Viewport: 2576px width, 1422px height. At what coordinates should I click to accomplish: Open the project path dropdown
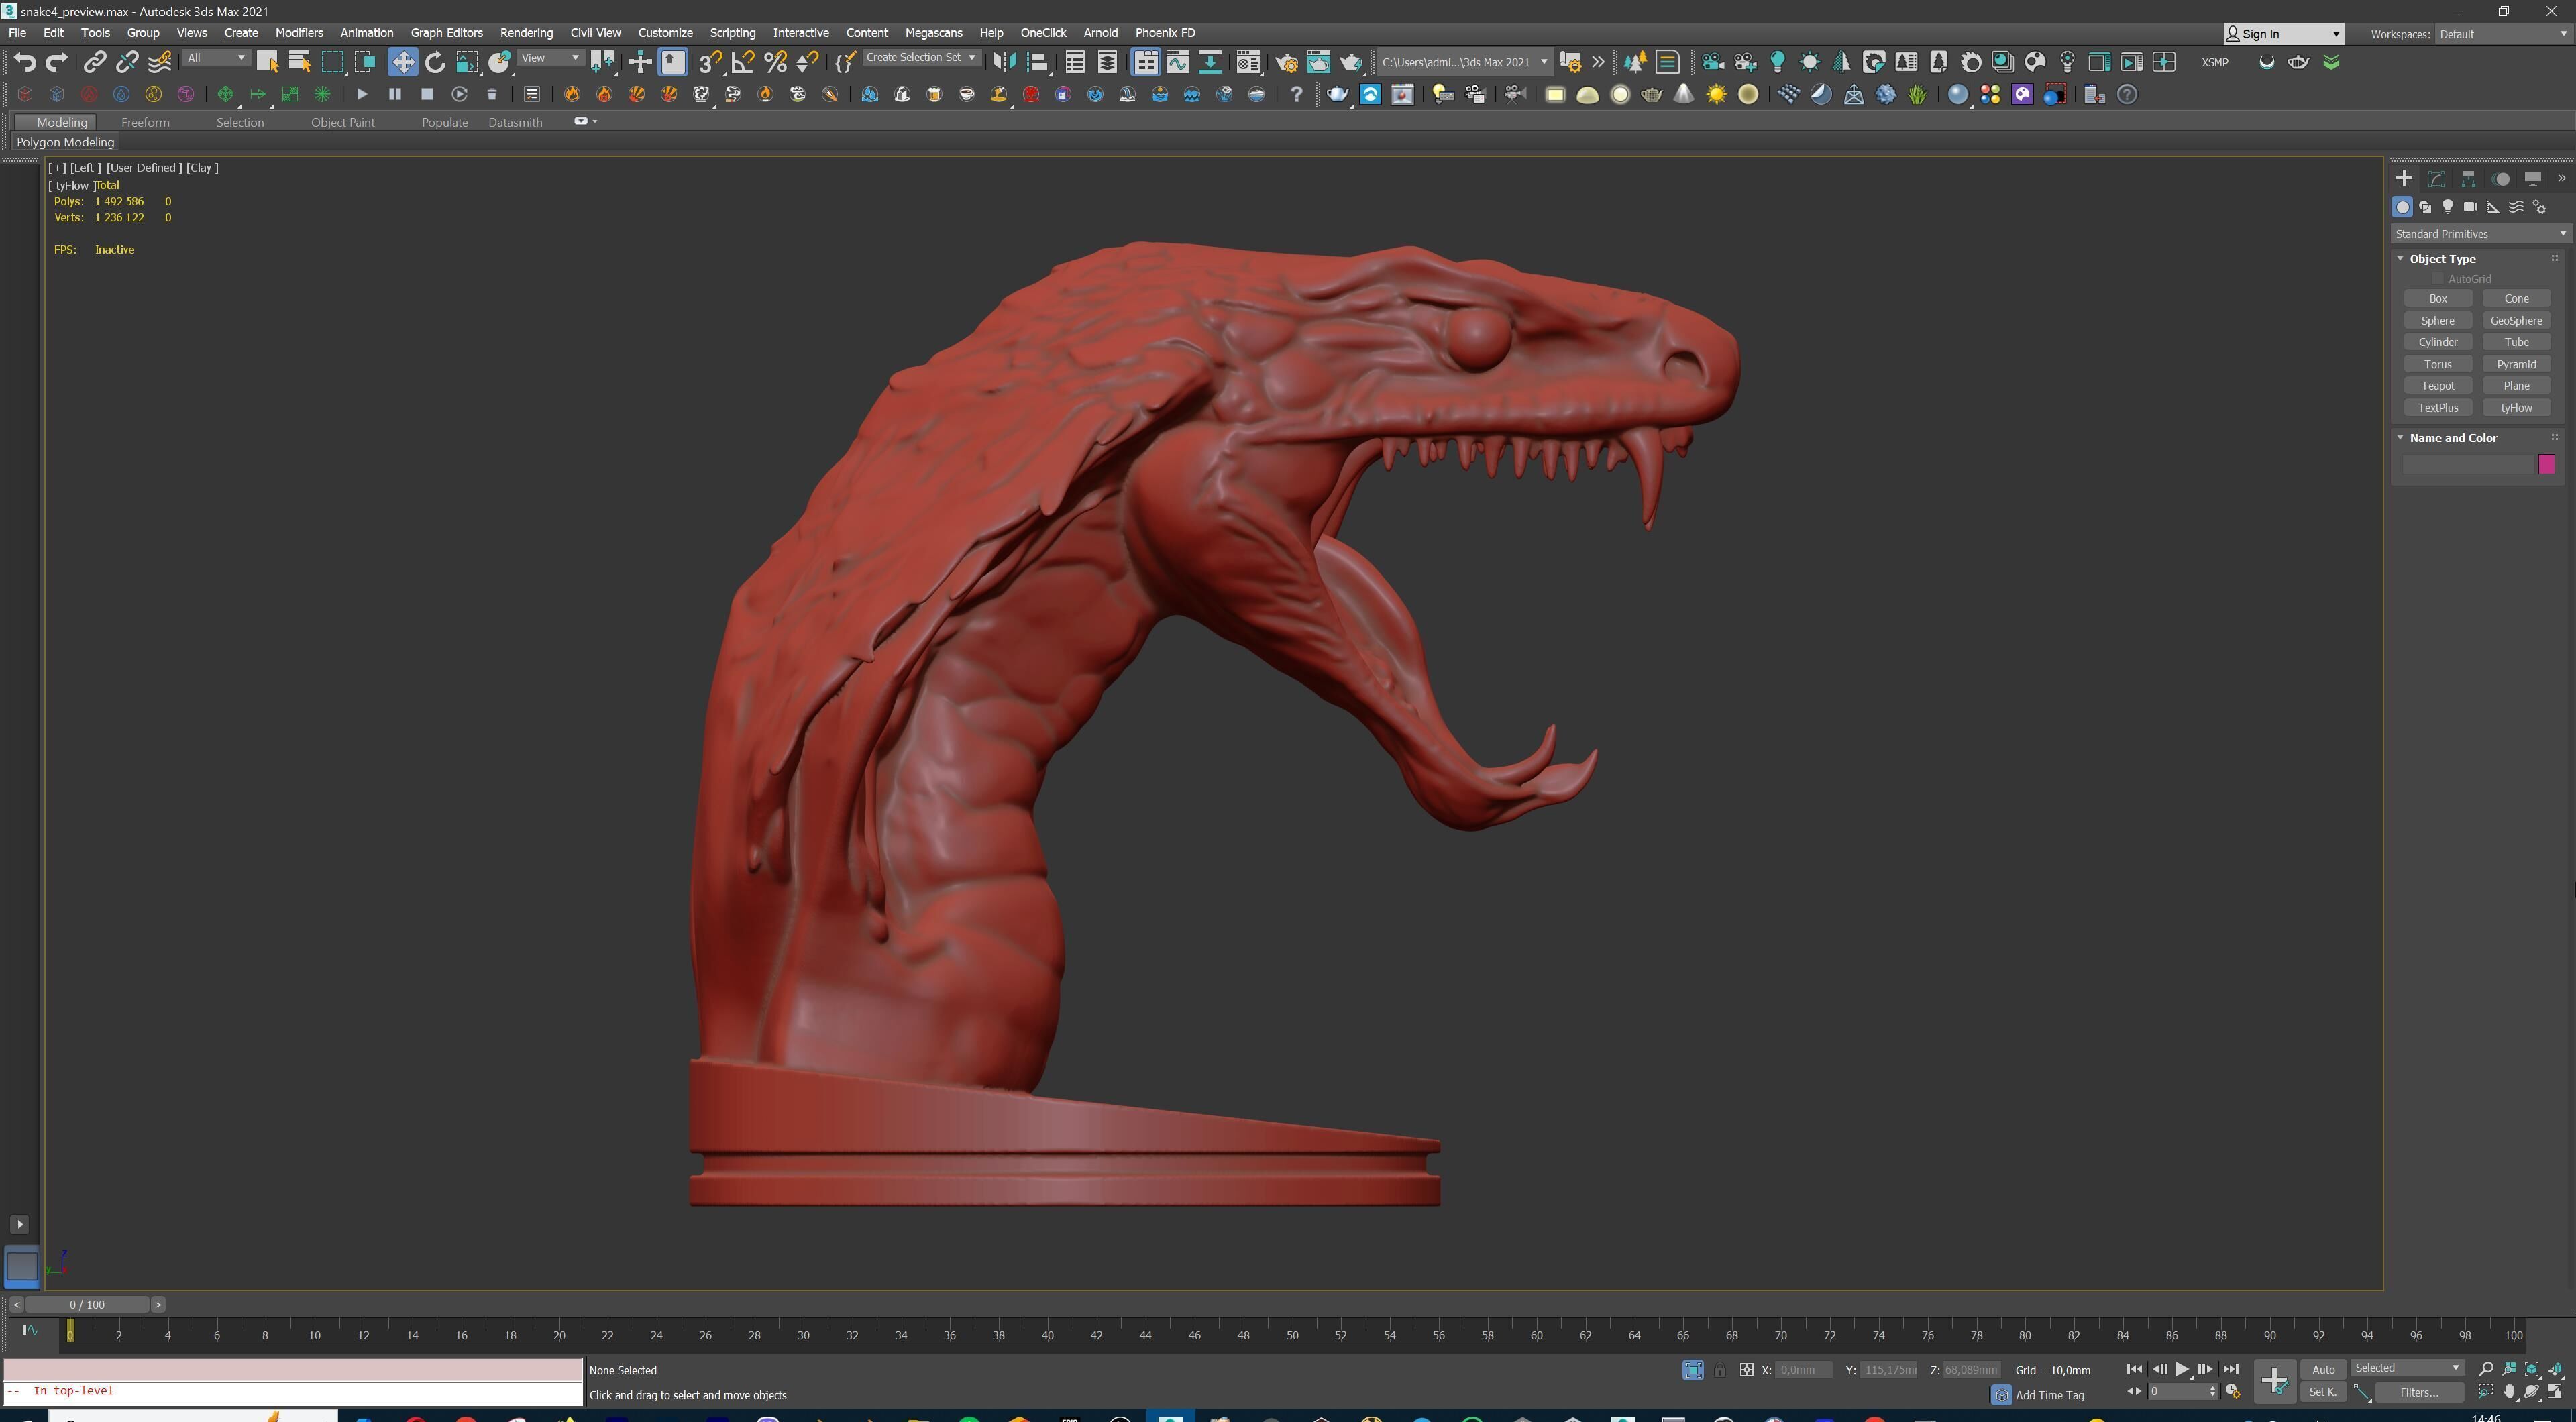coord(1465,62)
